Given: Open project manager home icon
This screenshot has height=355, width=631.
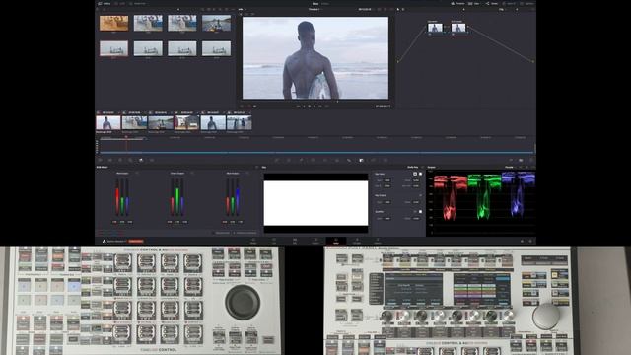Looking at the screenshot, I should (x=523, y=241).
